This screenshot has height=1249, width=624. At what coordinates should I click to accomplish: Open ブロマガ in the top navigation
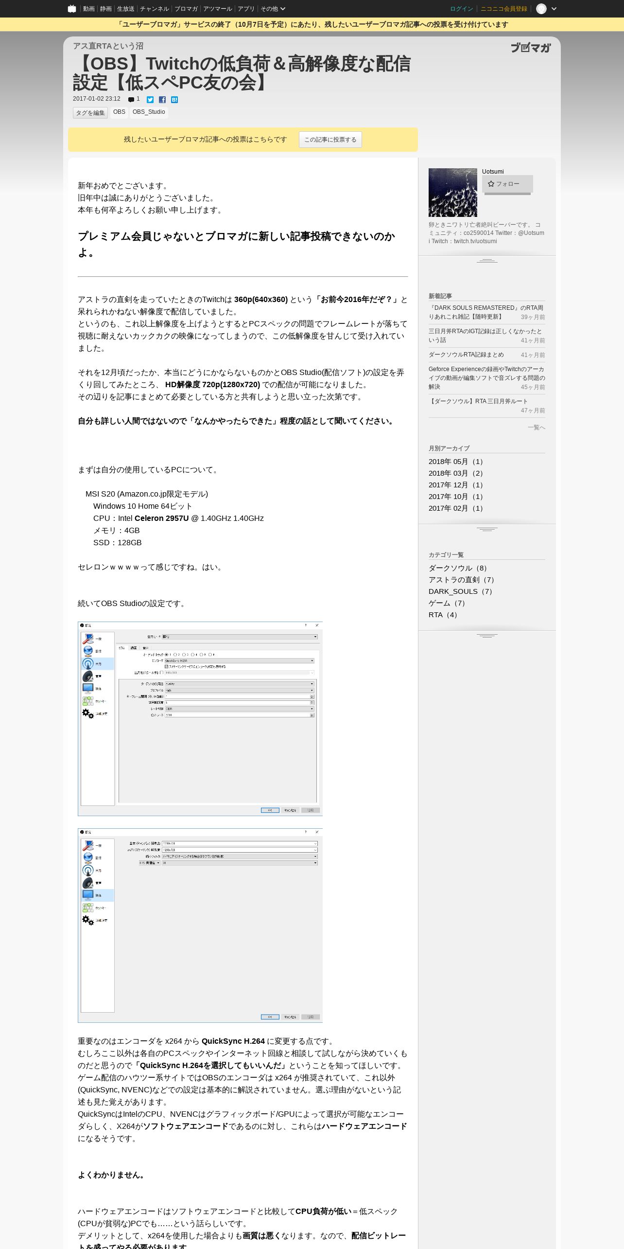pos(186,9)
